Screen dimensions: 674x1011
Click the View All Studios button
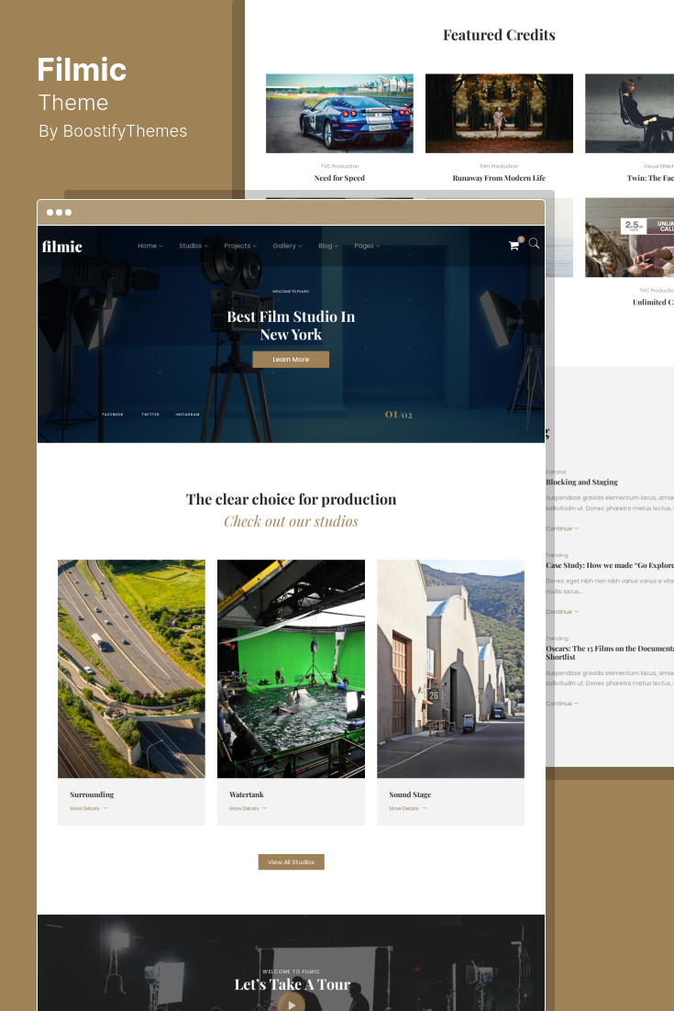tap(292, 862)
